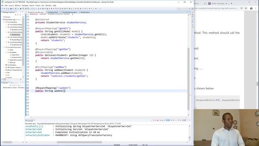
Task: Open the Edit menu
Action: 6,5
